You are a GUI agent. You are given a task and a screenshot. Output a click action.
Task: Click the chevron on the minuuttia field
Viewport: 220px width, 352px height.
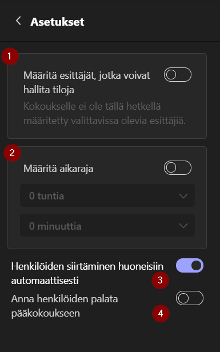pyautogui.click(x=183, y=226)
